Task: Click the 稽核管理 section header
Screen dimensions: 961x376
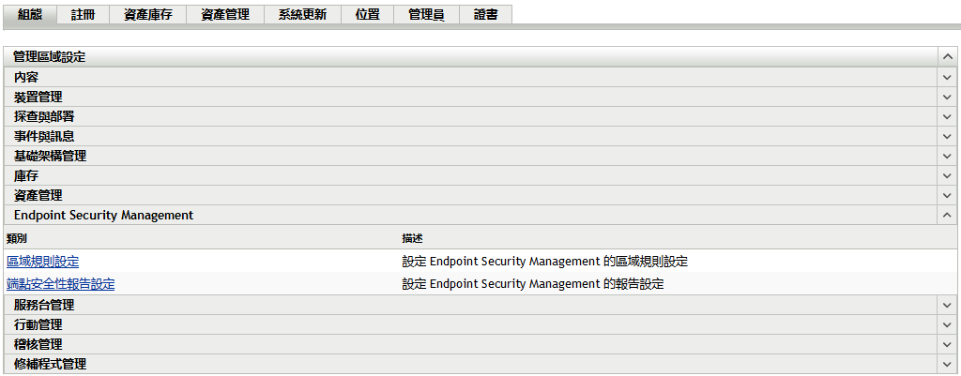Action: click(38, 344)
